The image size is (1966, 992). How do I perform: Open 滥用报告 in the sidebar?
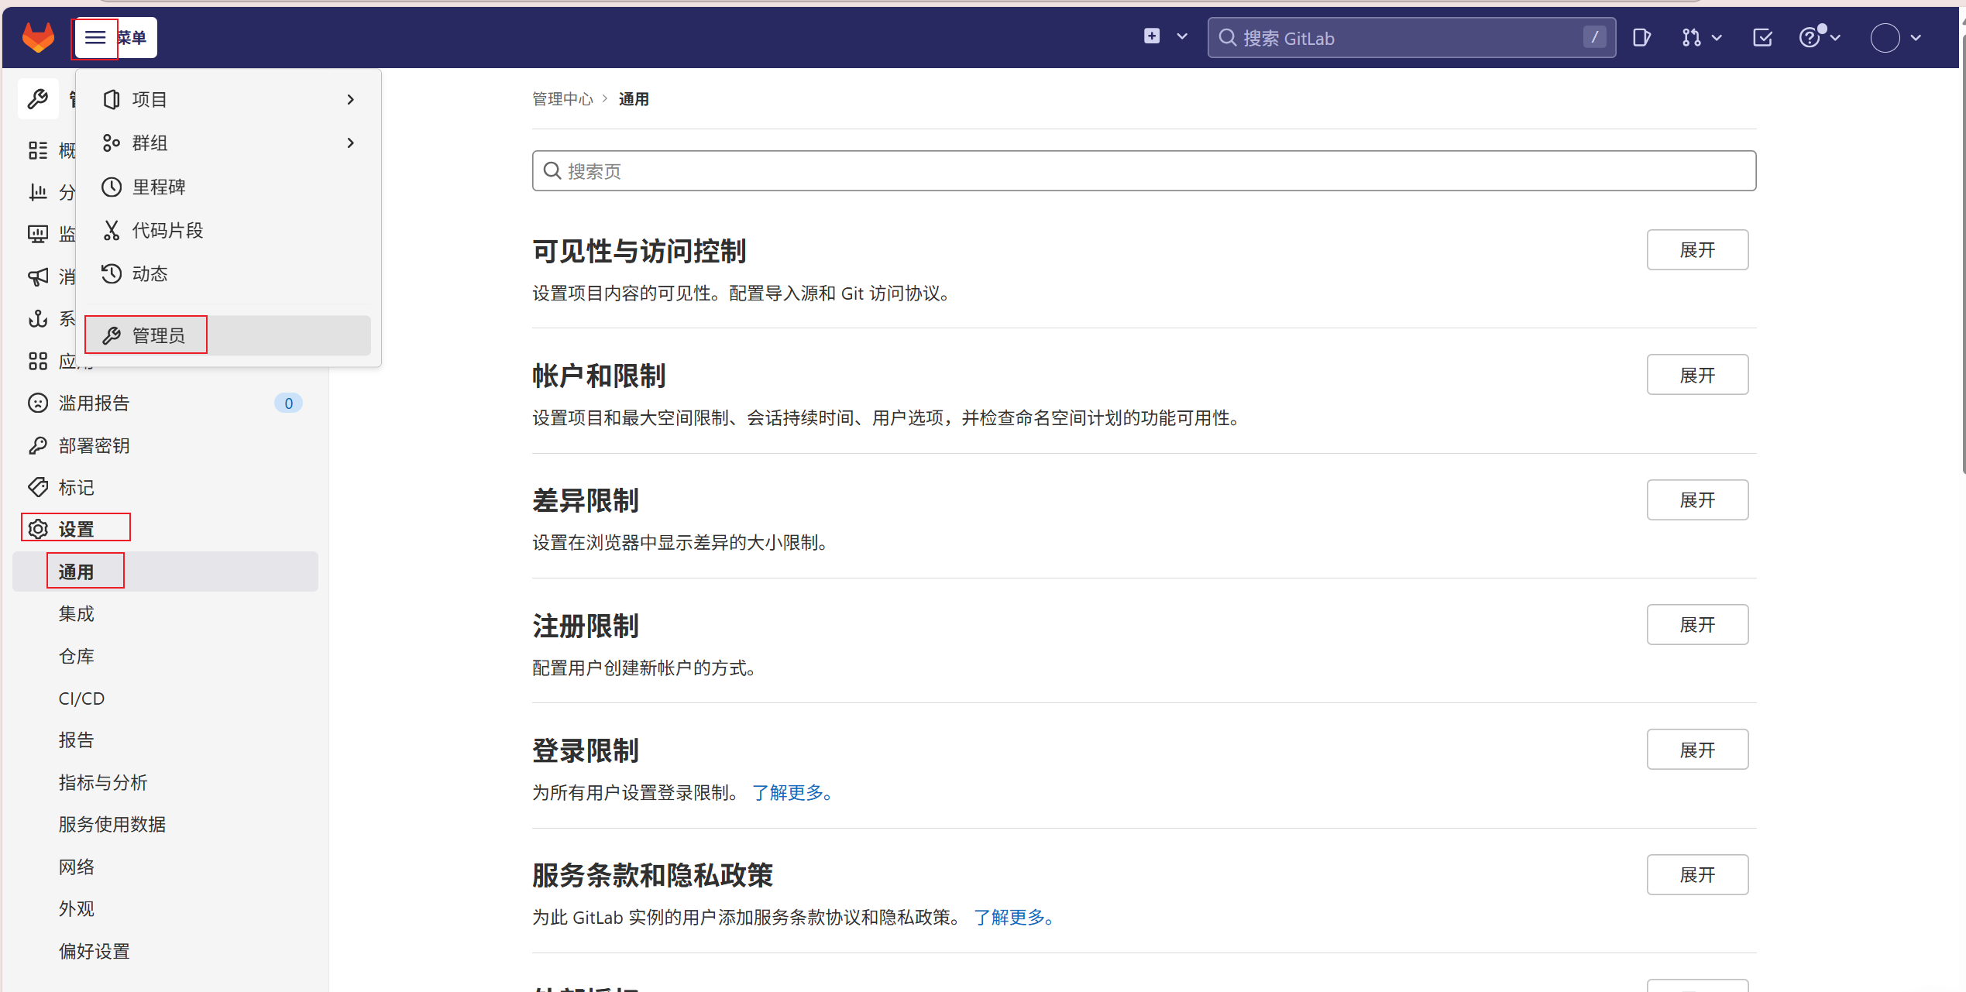(95, 403)
